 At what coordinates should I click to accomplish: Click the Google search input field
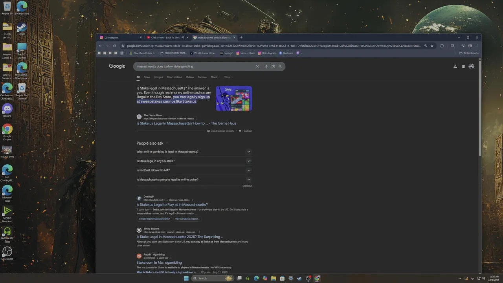point(195,66)
